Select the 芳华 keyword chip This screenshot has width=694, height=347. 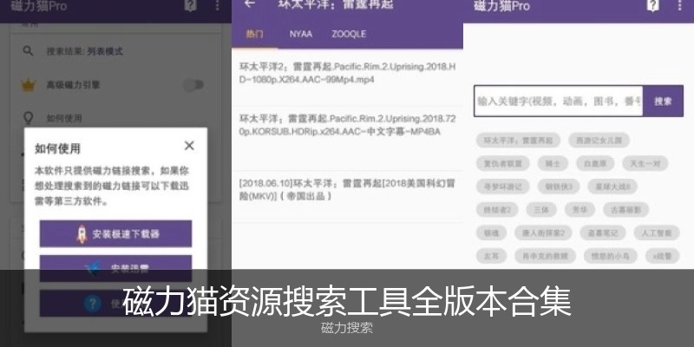pyautogui.click(x=579, y=209)
